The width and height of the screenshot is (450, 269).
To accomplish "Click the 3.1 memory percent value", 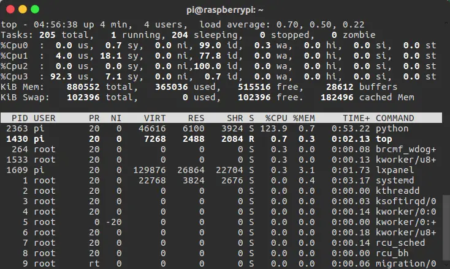I will [307, 170].
